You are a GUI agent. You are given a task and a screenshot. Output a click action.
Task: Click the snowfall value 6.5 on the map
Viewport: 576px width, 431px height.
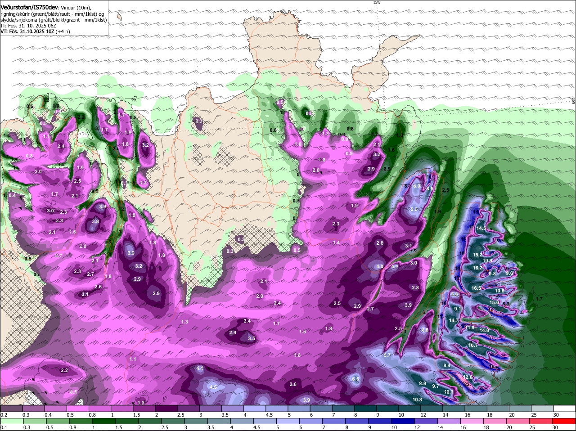(355, 379)
